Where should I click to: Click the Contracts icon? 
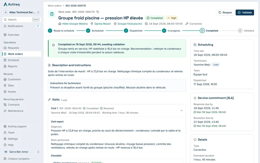pos(5,105)
